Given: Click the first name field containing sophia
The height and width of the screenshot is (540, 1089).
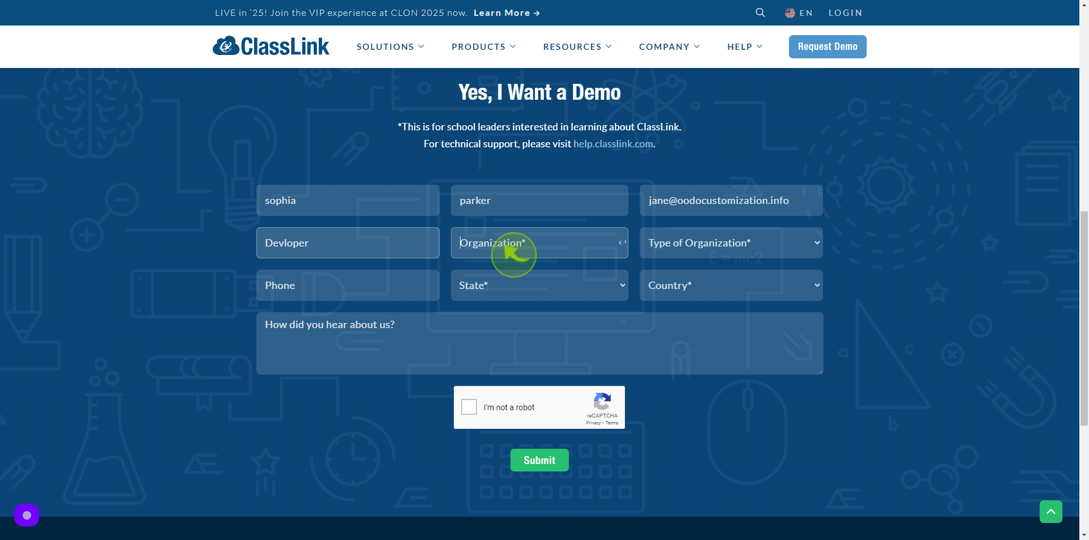Looking at the screenshot, I should tap(348, 200).
